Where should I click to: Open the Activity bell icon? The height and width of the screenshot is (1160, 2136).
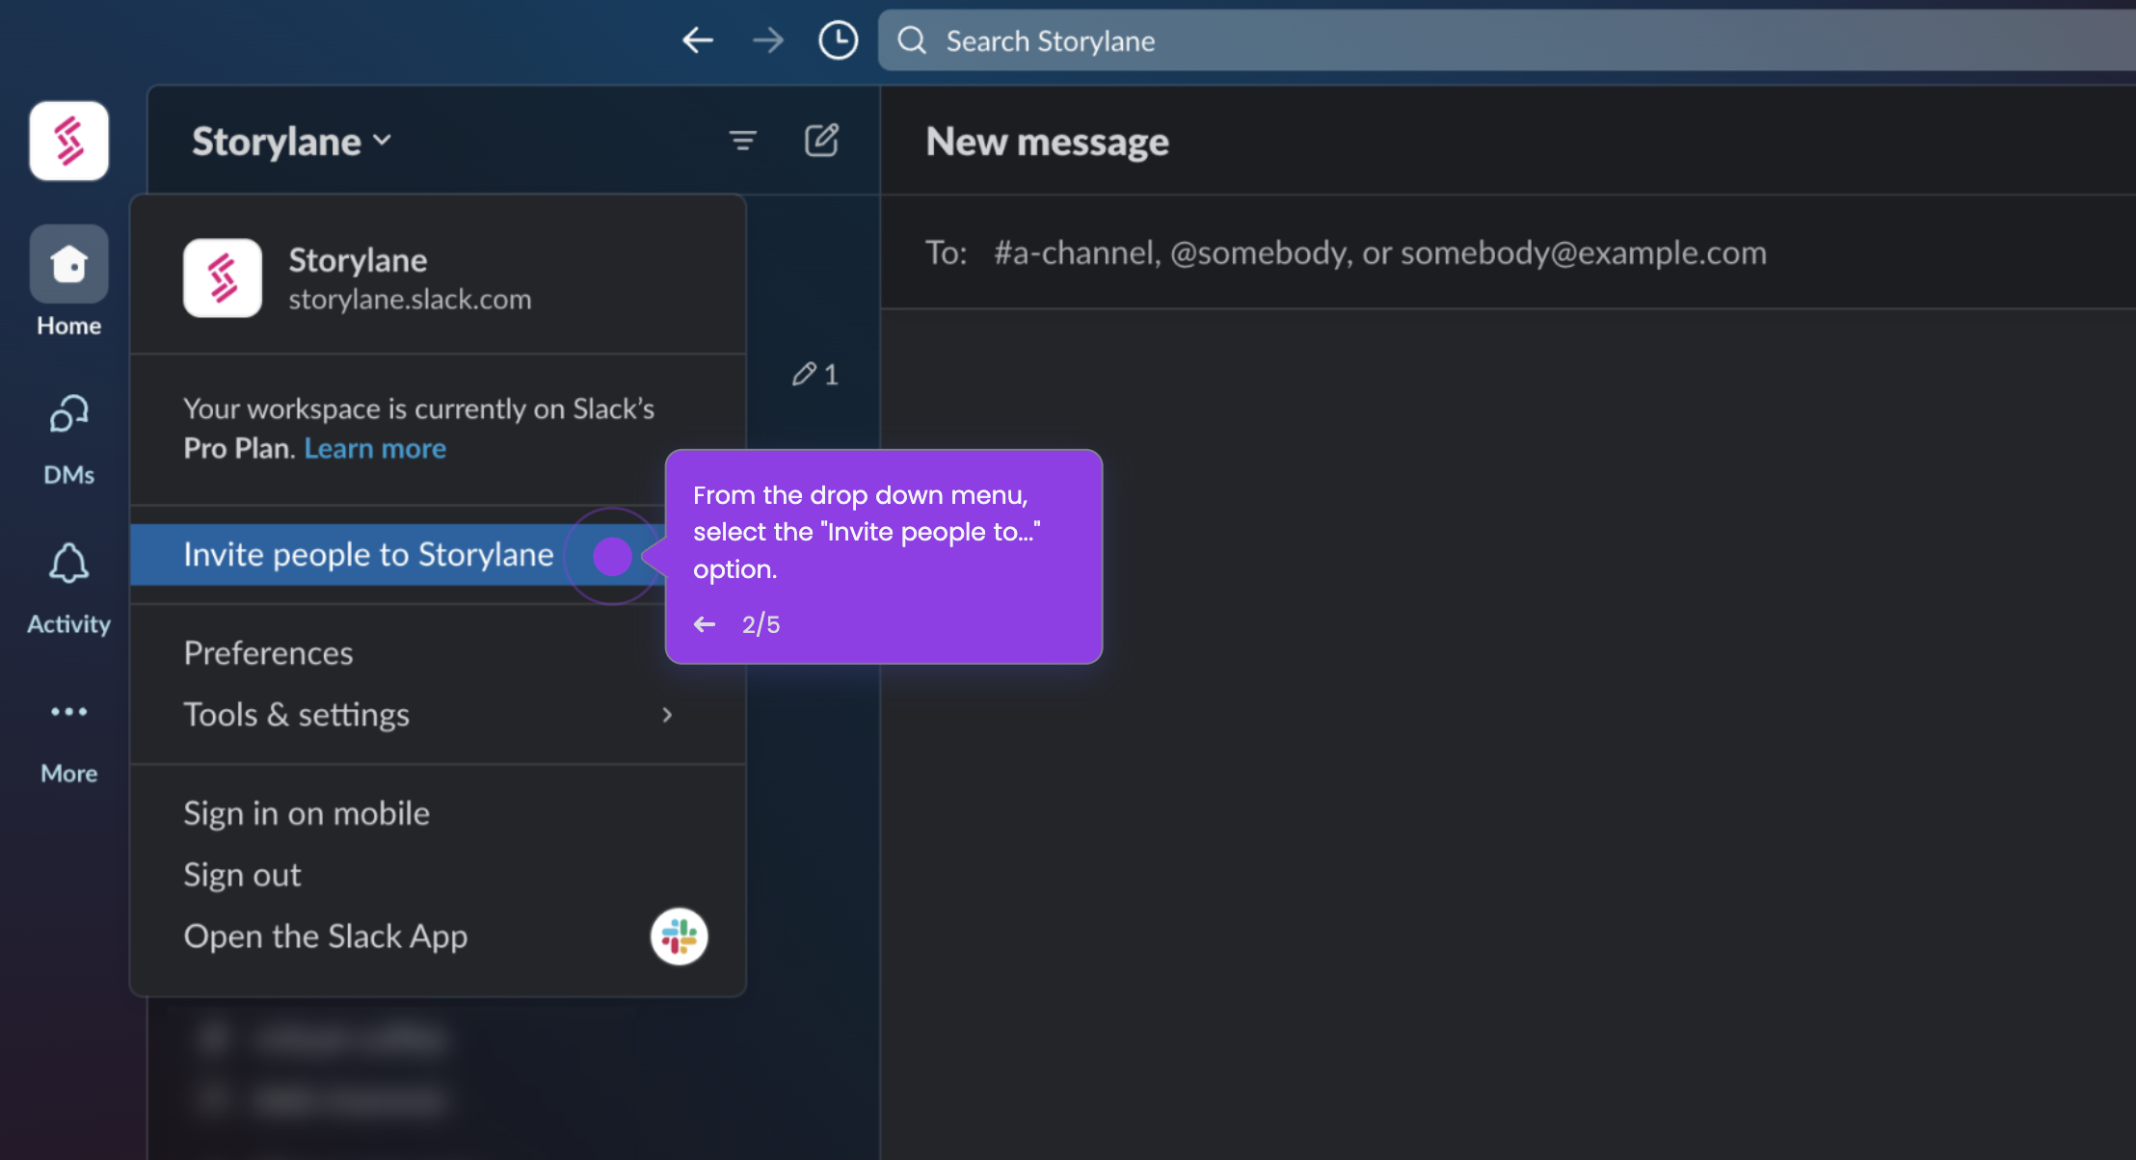68,588
